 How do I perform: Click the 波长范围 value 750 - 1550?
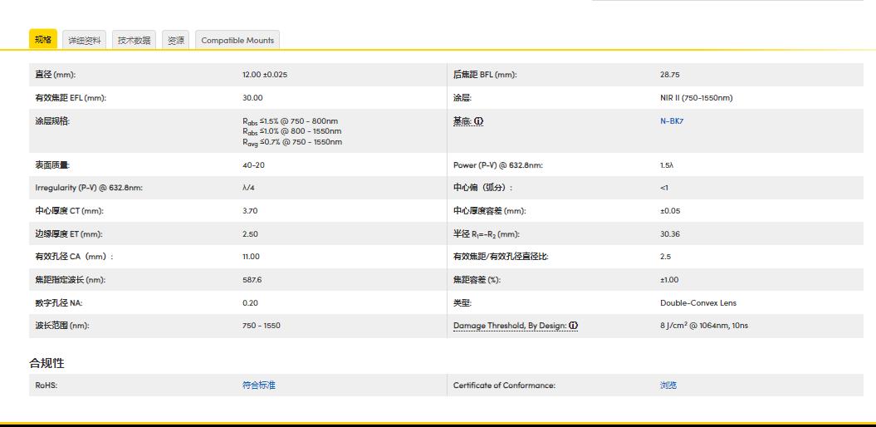click(x=261, y=326)
